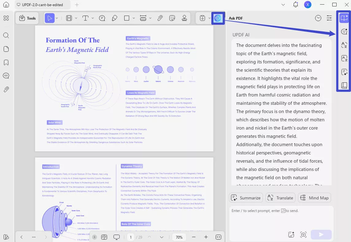Click the Translate button
351x242 pixels.
point(280,198)
